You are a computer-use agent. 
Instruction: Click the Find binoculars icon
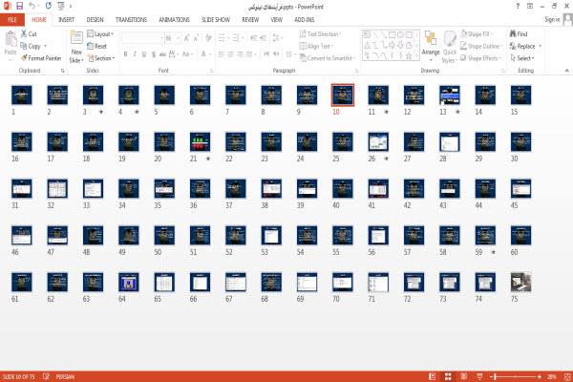(x=513, y=33)
